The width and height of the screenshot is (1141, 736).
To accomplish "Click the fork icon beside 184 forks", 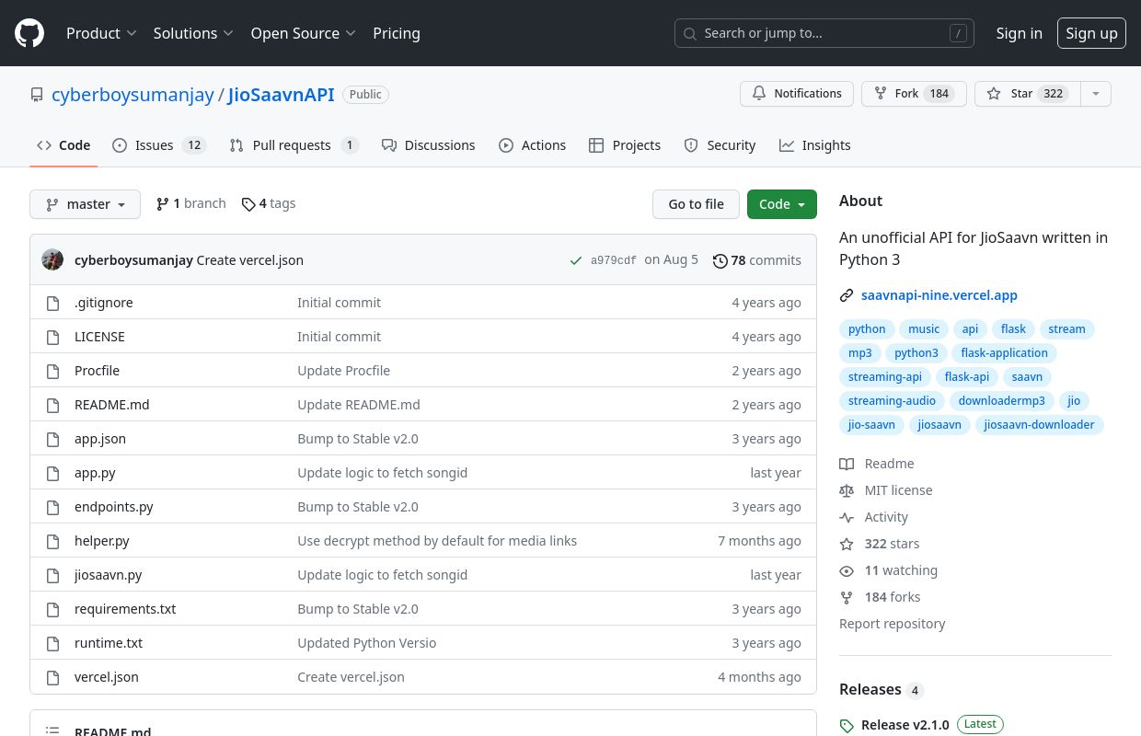I will click(x=847, y=597).
